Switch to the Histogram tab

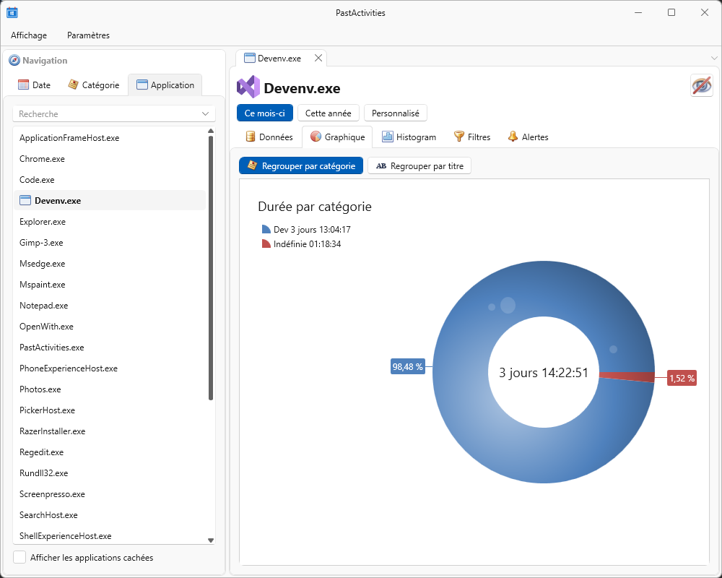(x=409, y=137)
